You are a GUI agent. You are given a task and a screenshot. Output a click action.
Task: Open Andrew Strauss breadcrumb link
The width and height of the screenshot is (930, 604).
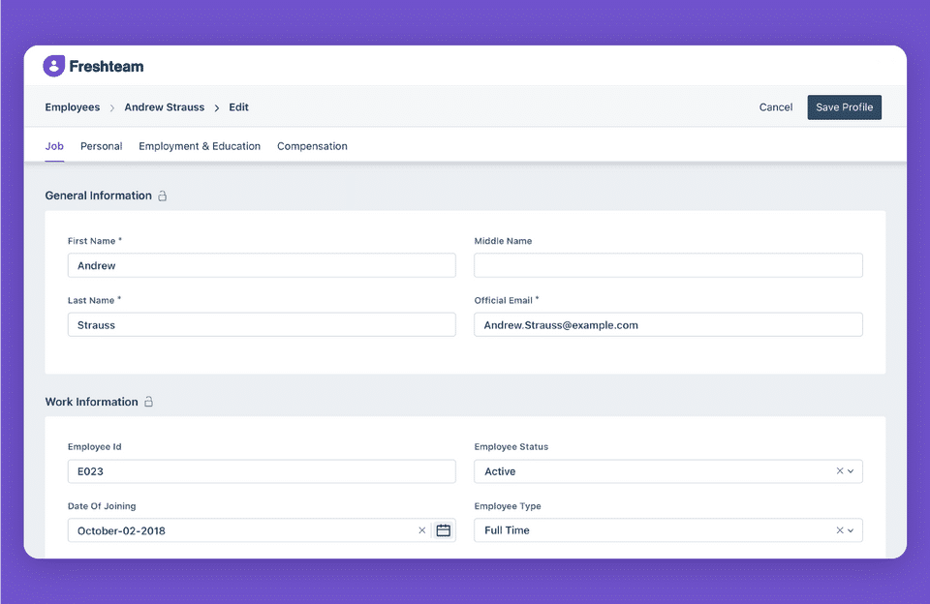[165, 107]
